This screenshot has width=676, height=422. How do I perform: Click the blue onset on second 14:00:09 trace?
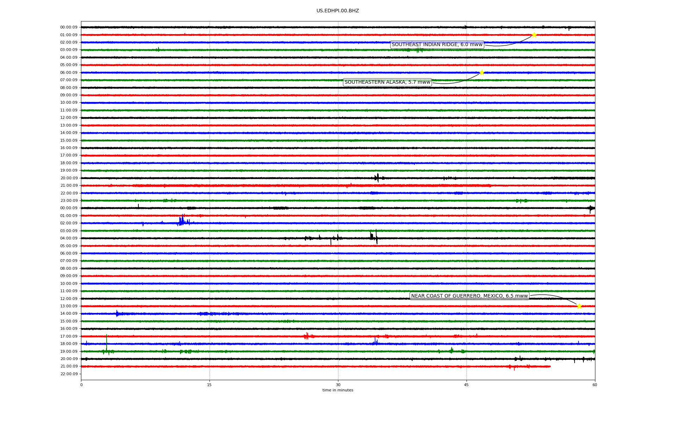(117, 313)
